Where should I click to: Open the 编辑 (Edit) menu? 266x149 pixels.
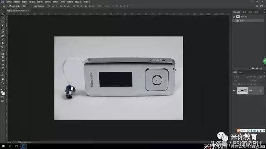point(17,2)
